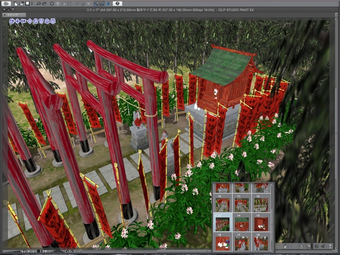Screen dimensions: 340x255
Task: Select fifth purple manipulator icon for object rotation
Action: (36, 21)
